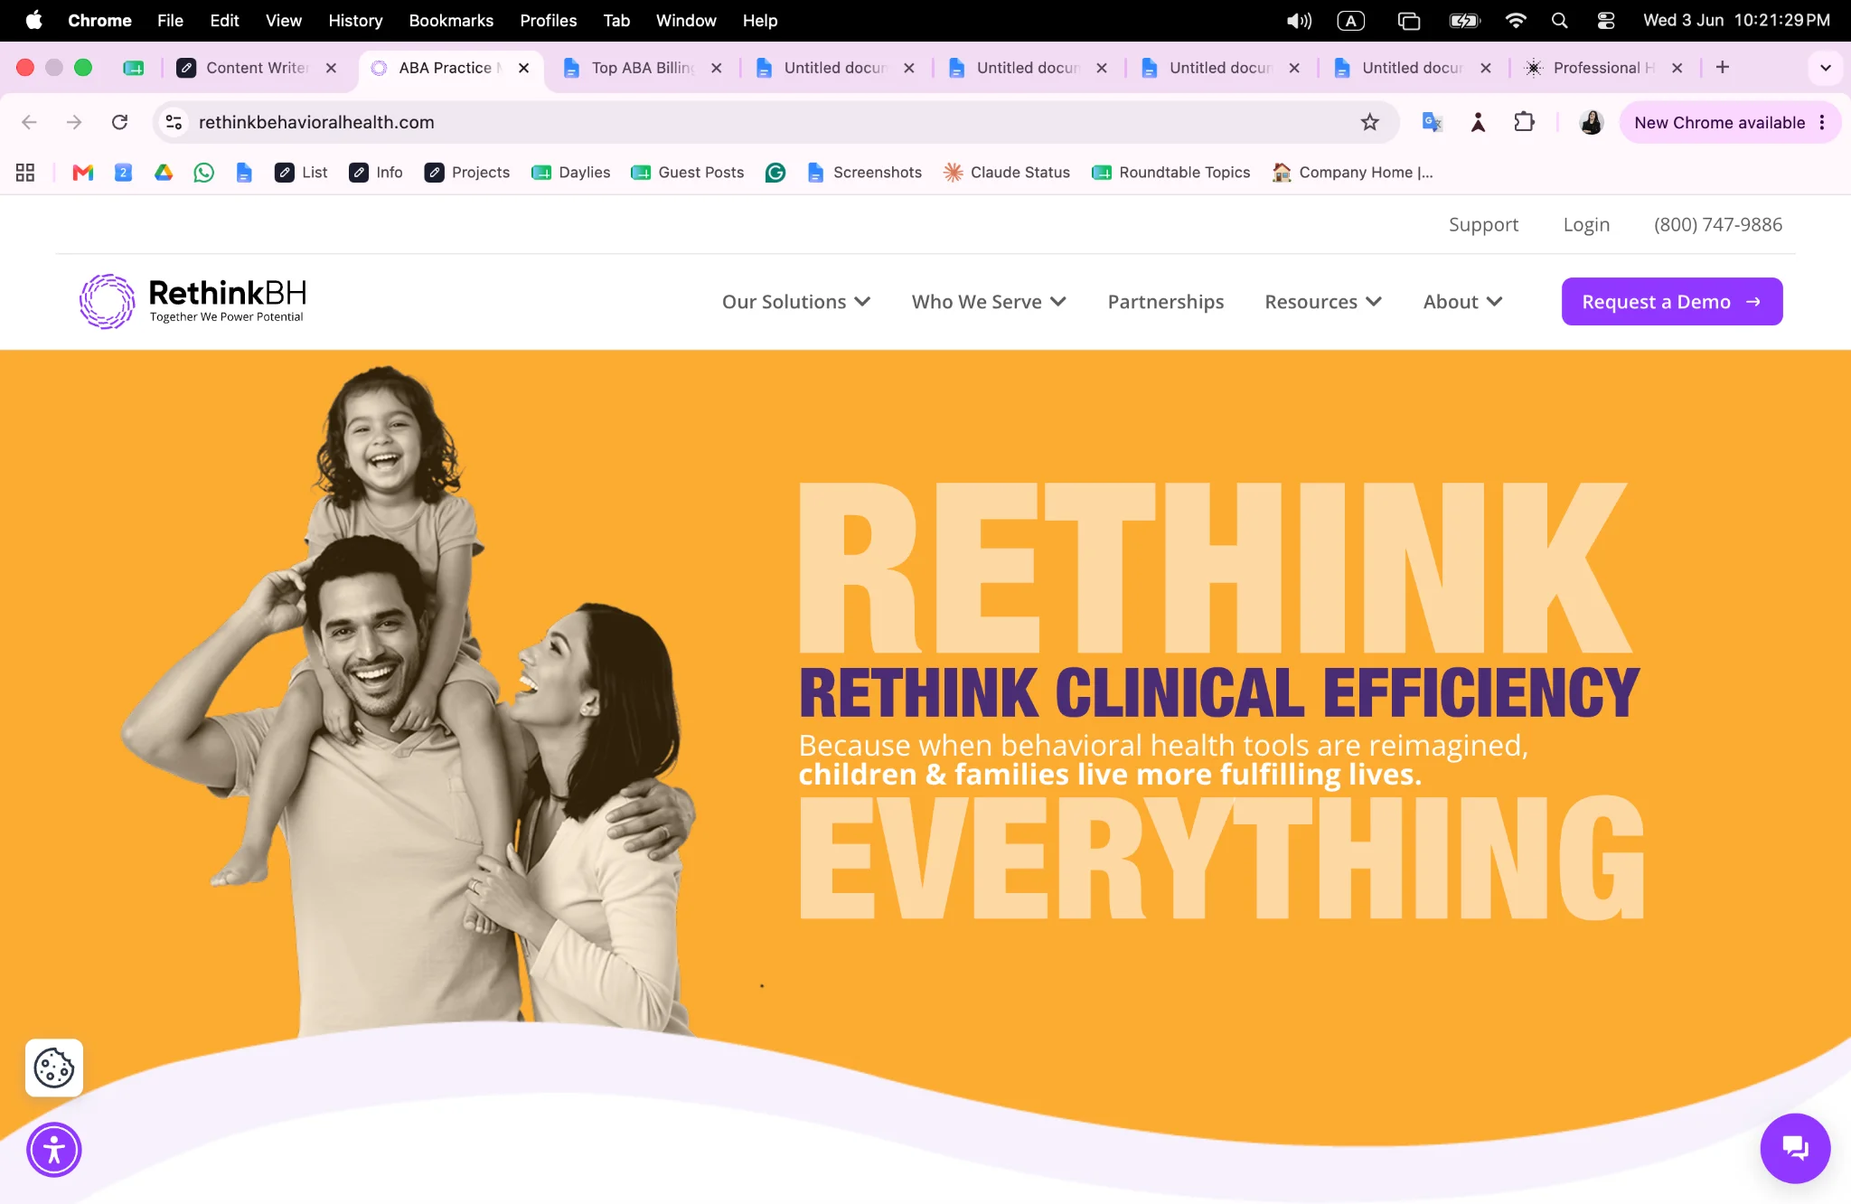Click the Wi-Fi status icon
The width and height of the screenshot is (1851, 1204).
click(x=1516, y=20)
